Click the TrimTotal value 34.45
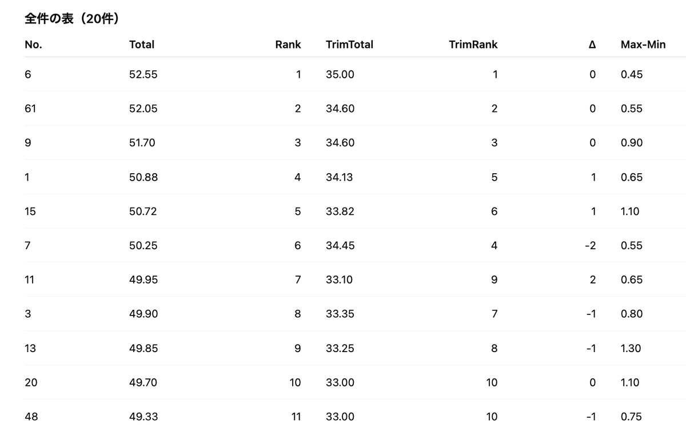This screenshot has width=686, height=431. pyautogui.click(x=340, y=246)
